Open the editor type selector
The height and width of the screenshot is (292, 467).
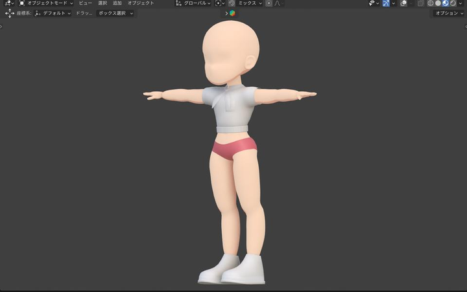9,3
